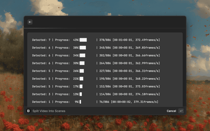The height and width of the screenshot is (131, 210).
Task: Click the 38% progress bar
Action: (83, 48)
